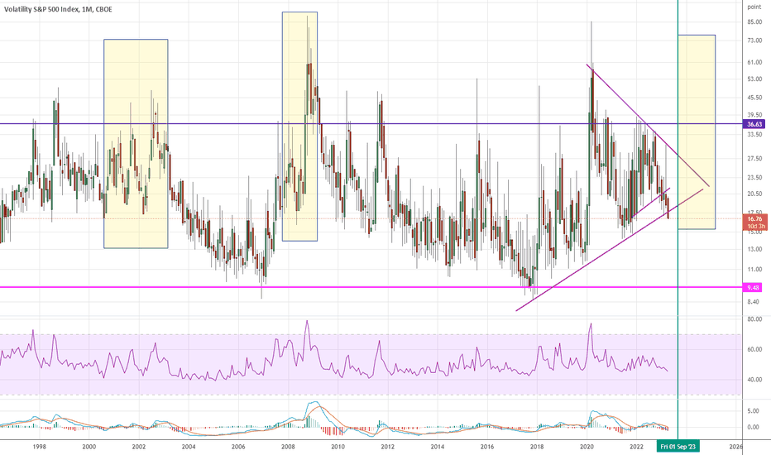Click the 40.00 RSI axis label

click(x=754, y=380)
